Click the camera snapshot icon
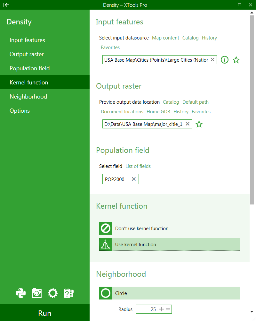This screenshot has width=256, height=321. [x=37, y=293]
